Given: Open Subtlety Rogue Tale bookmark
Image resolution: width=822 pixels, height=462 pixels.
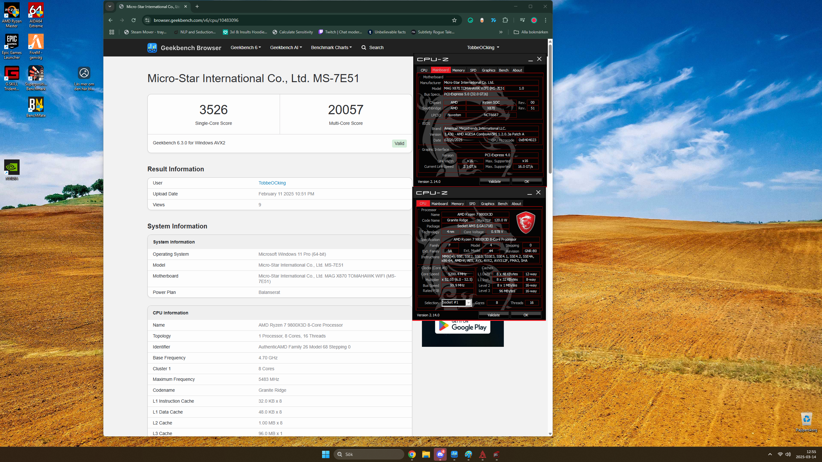Looking at the screenshot, I should (433, 32).
